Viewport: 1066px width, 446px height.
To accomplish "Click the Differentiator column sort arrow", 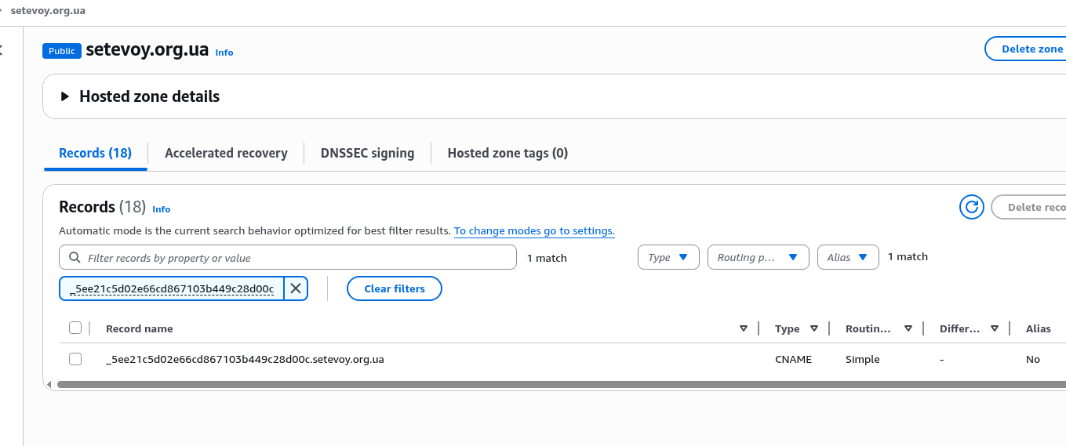I will [x=994, y=328].
